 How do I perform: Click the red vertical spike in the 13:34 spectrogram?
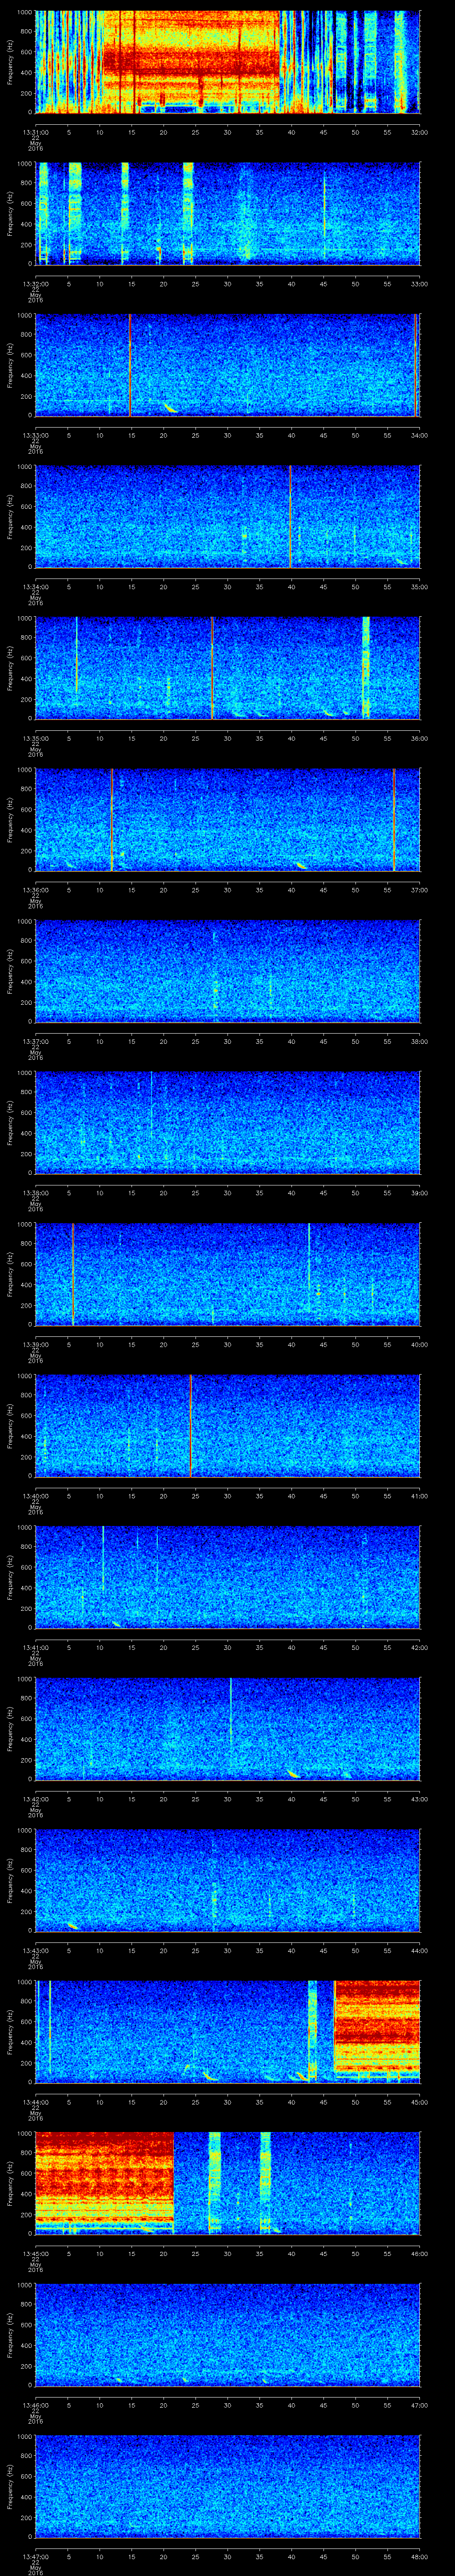tap(290, 516)
